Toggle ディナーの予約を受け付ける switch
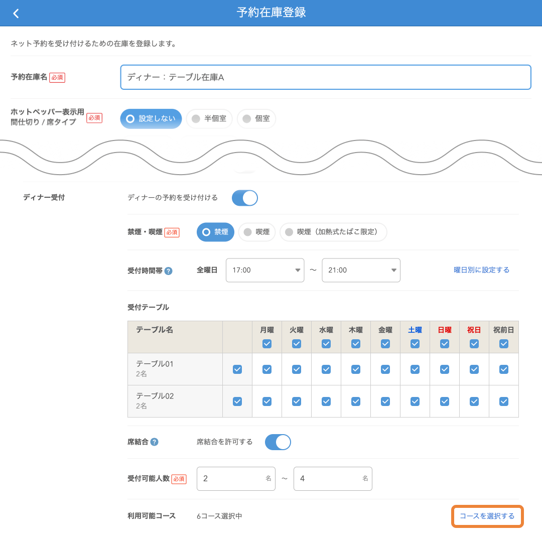This screenshot has height=542, width=542. (245, 198)
